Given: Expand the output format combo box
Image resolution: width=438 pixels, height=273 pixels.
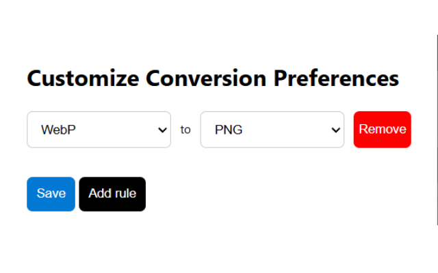Looking at the screenshot, I should (272, 130).
